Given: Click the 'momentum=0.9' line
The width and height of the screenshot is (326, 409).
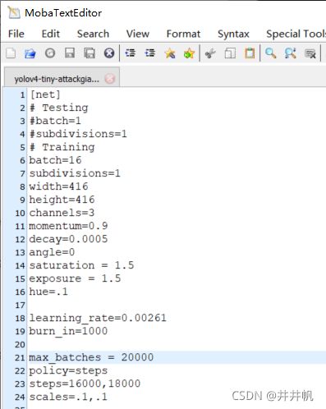Looking at the screenshot, I should tap(68, 226).
